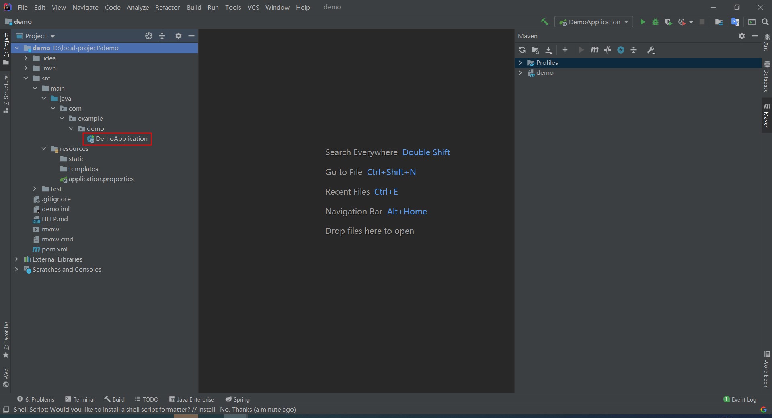Download sources and documentation Maven icon
The height and width of the screenshot is (418, 772).
click(x=549, y=50)
